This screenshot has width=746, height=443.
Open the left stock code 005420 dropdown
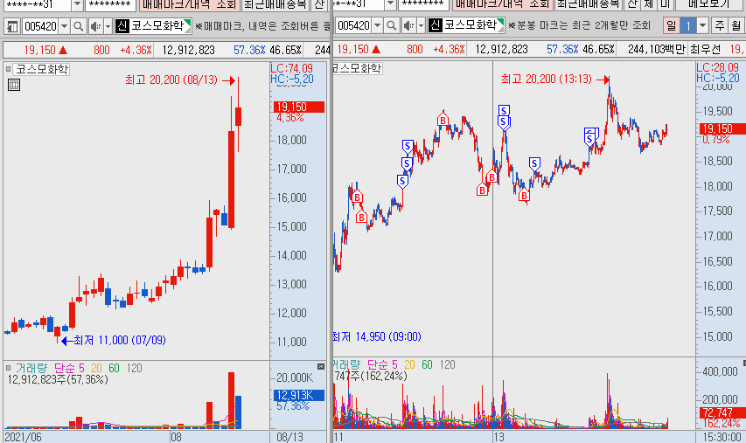click(63, 26)
